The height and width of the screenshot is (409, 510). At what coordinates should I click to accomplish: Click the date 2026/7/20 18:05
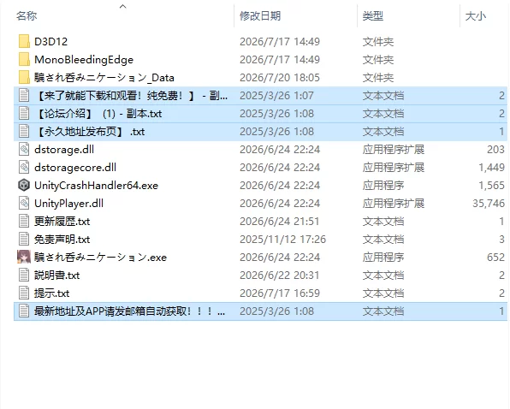coord(280,77)
